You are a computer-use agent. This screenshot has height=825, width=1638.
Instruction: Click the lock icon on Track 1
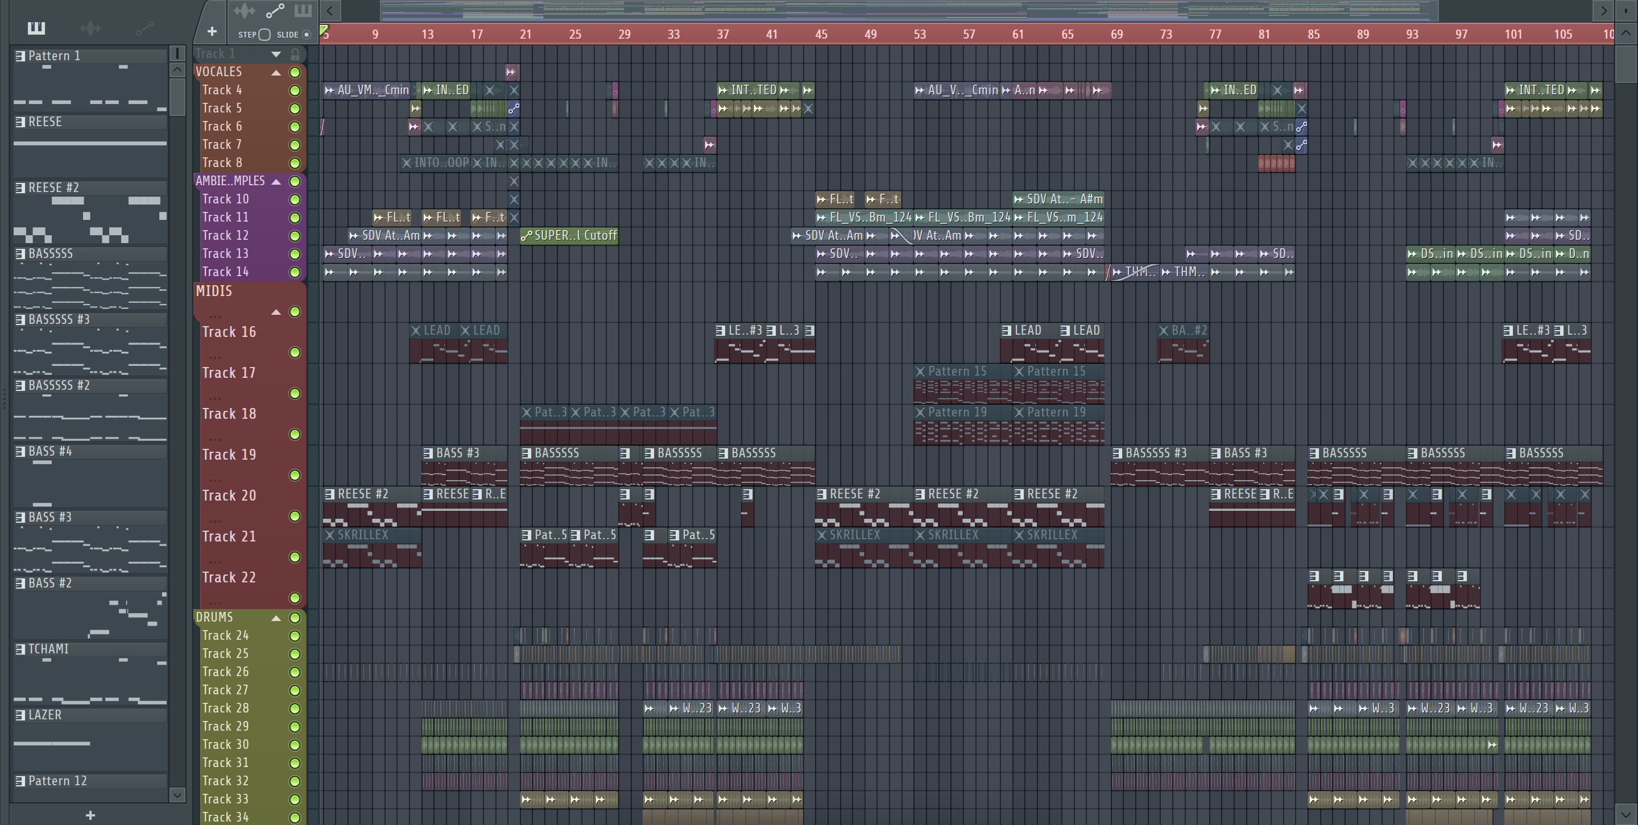pyautogui.click(x=295, y=54)
